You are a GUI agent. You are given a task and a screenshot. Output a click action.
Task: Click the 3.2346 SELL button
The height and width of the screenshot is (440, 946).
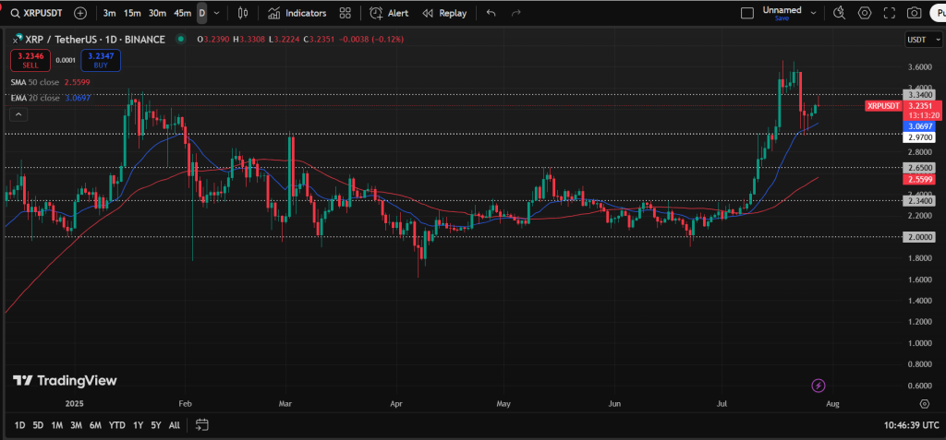click(30, 60)
